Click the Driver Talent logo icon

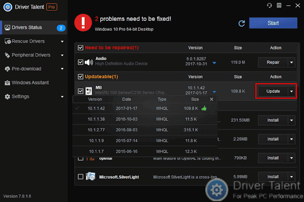[x=8, y=7]
